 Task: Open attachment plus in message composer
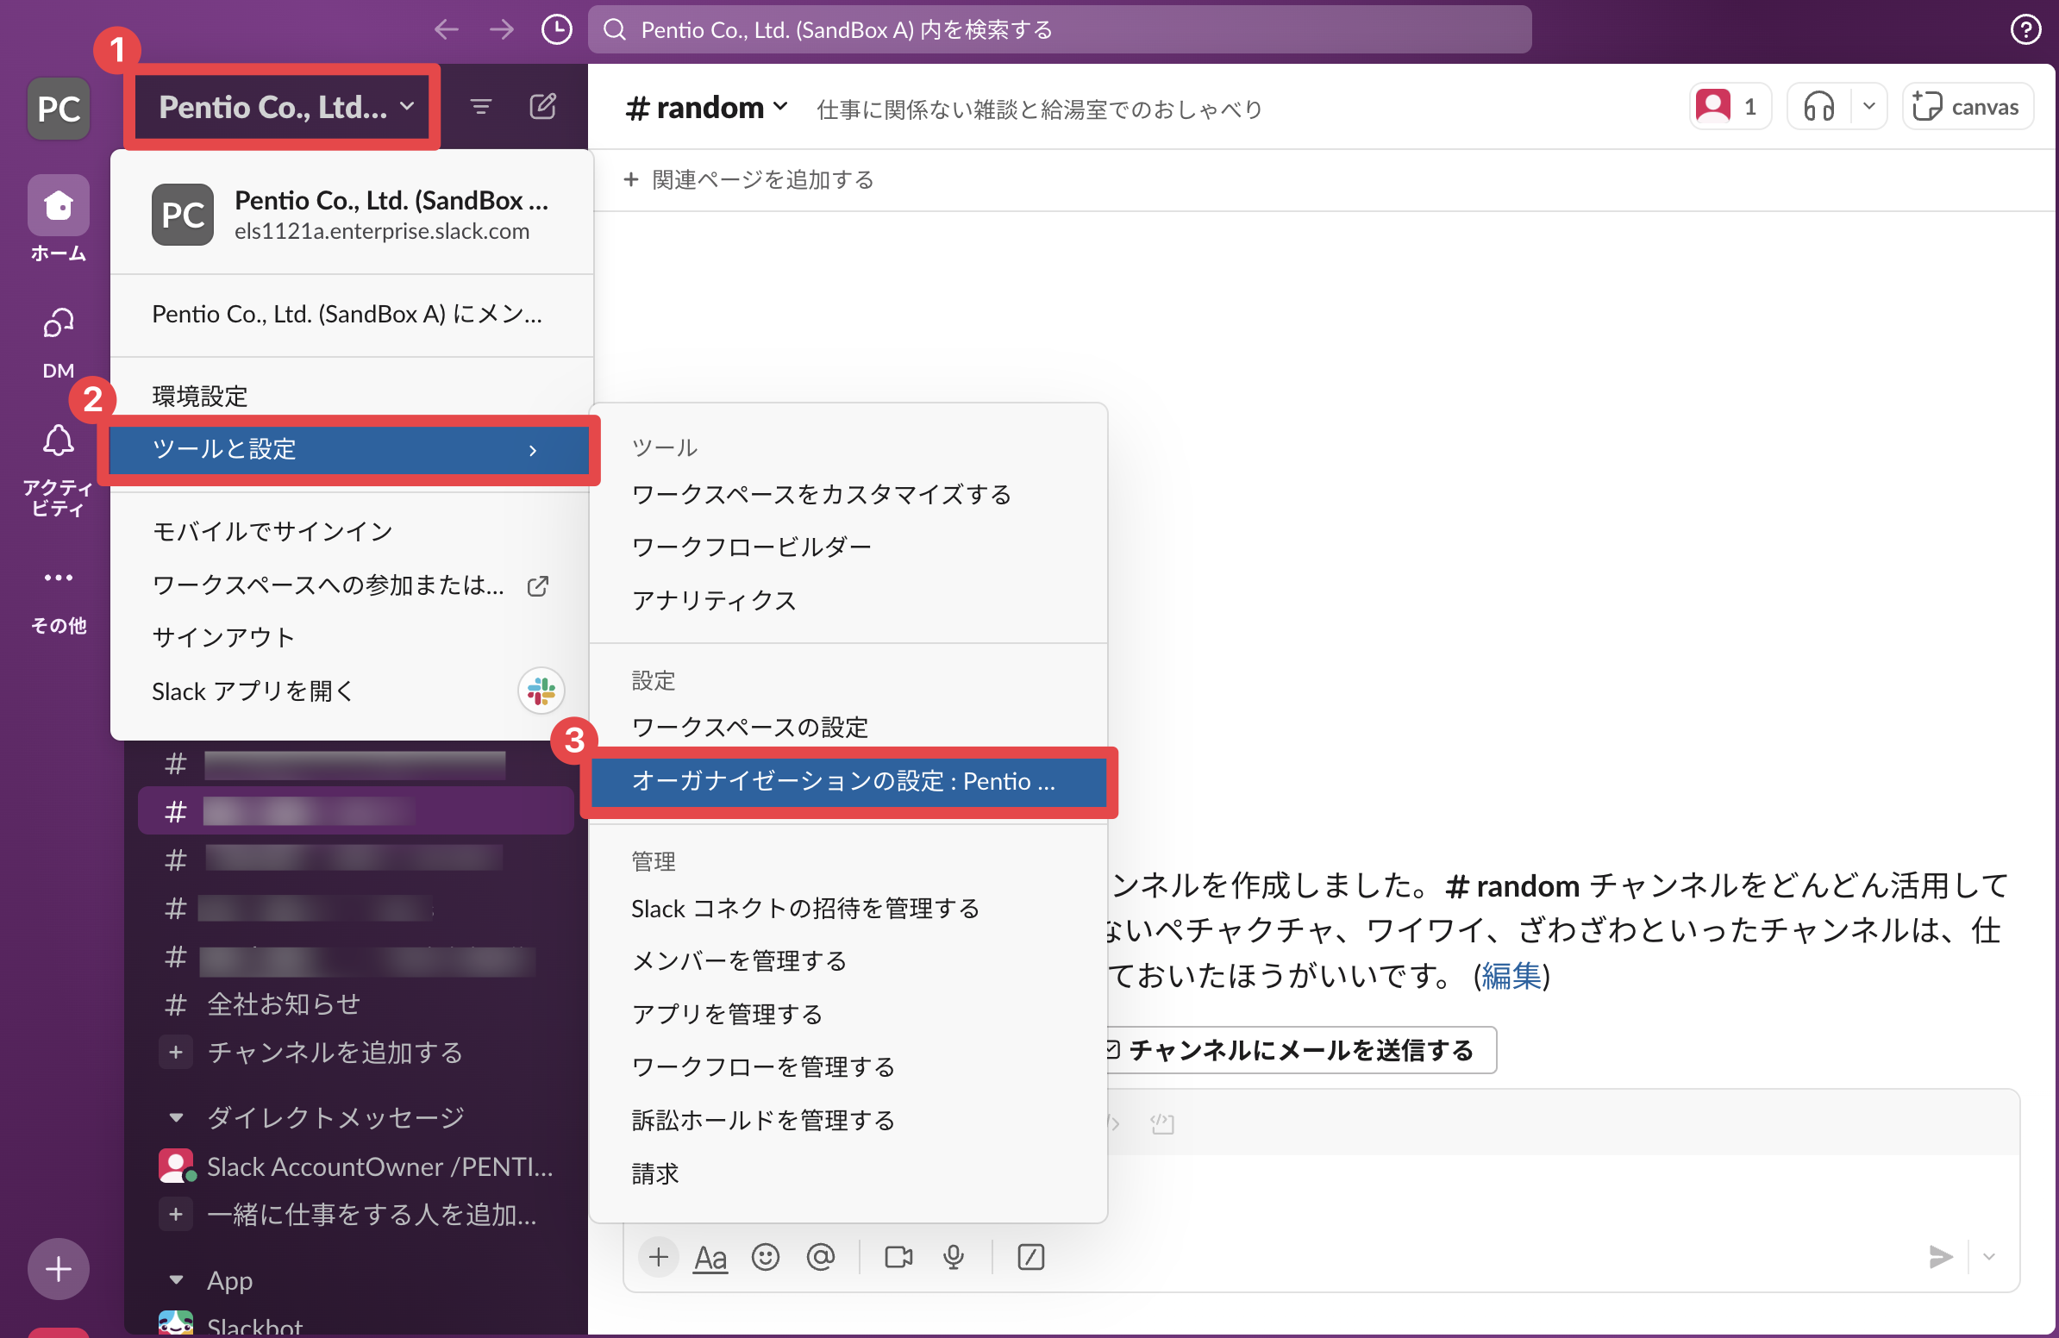[659, 1257]
